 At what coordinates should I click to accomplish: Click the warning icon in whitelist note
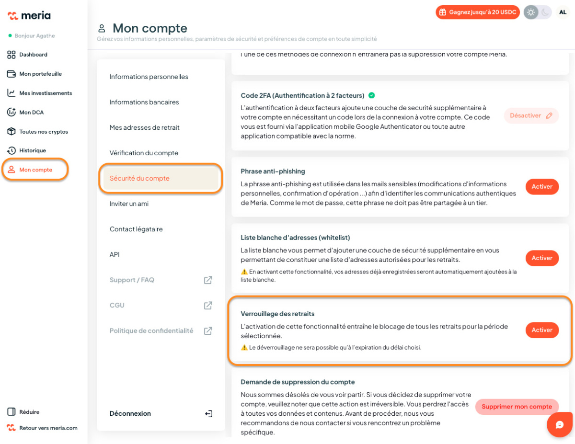tap(244, 272)
